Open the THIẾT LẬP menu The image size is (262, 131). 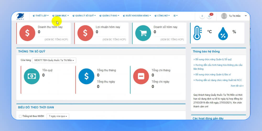click(41, 16)
